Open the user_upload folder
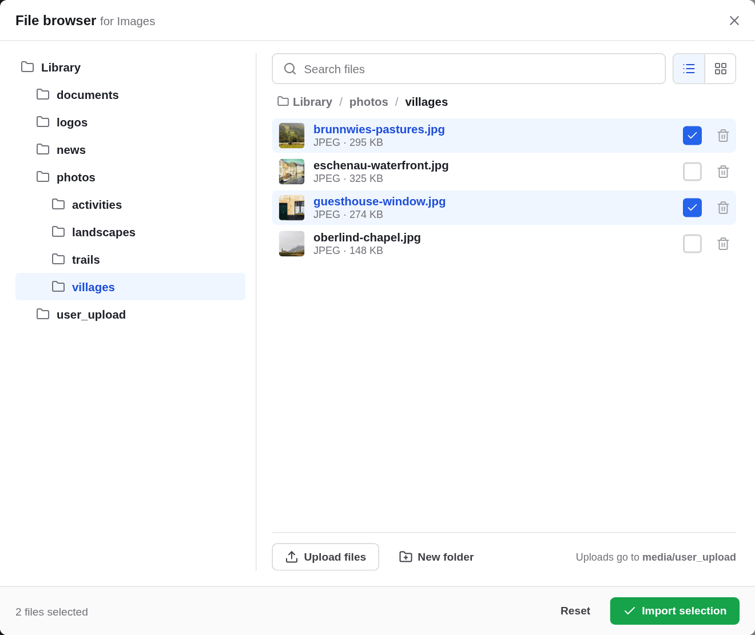The height and width of the screenshot is (635, 755). (x=130, y=315)
